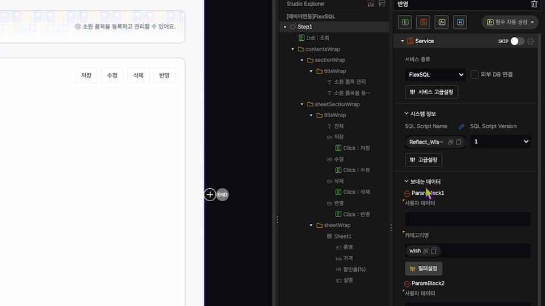Open the SQL Script Version dropdown
Image resolution: width=545 pixels, height=306 pixels.
(500, 142)
